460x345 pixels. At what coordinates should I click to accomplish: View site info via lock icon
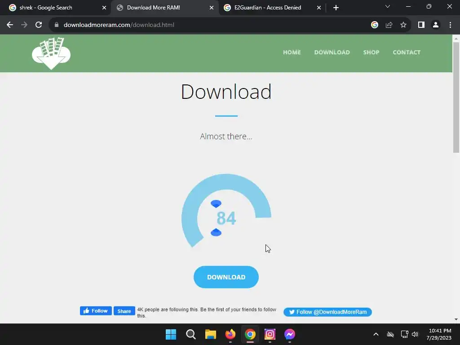pyautogui.click(x=57, y=25)
